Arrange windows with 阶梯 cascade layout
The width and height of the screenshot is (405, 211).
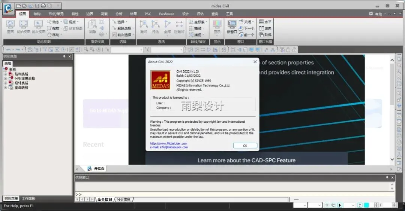click(x=265, y=34)
